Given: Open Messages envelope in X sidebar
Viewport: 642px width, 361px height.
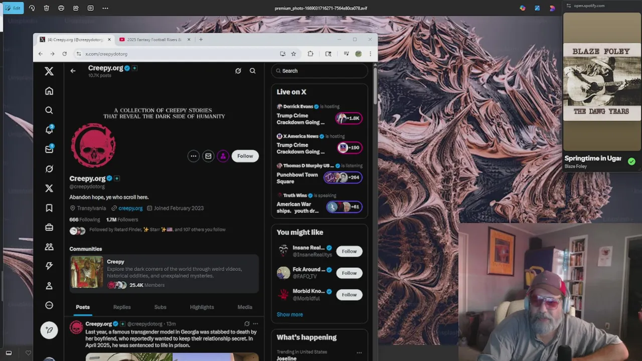Looking at the screenshot, I should tap(49, 149).
